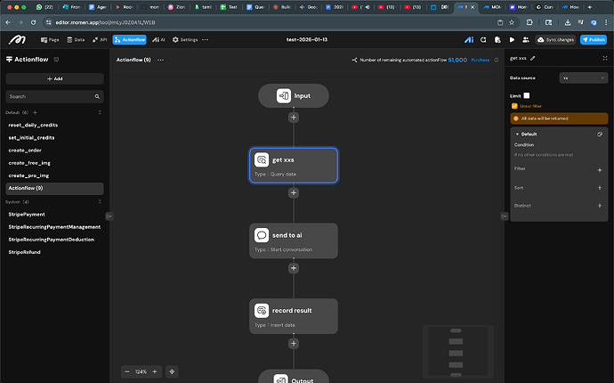
Task: Collapse the Default condition section
Action: pyautogui.click(x=517, y=134)
